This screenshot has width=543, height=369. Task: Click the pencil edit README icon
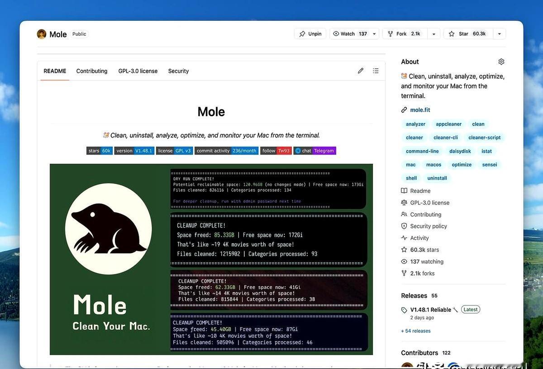tap(361, 71)
